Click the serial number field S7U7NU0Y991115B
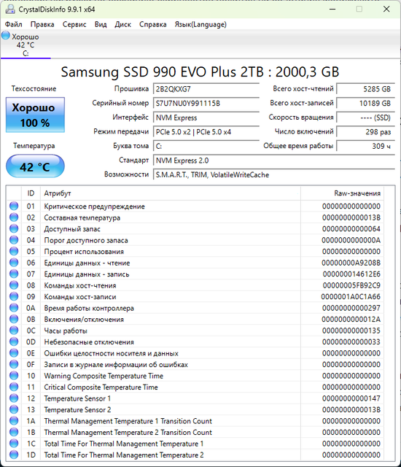 coord(206,104)
